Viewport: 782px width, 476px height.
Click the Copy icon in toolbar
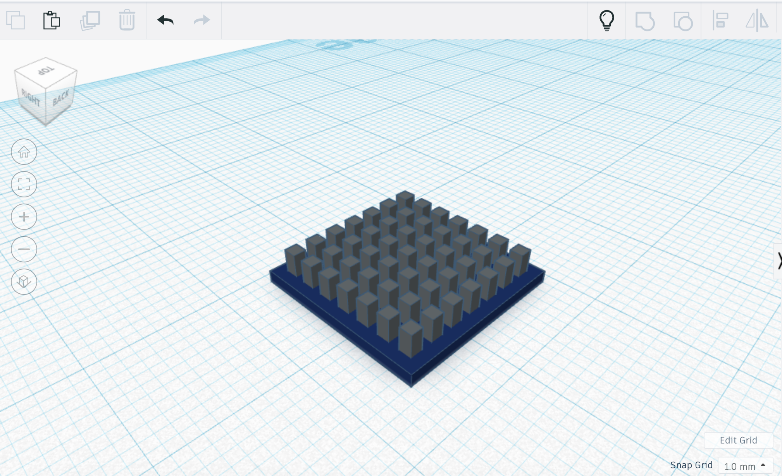pyautogui.click(x=16, y=20)
